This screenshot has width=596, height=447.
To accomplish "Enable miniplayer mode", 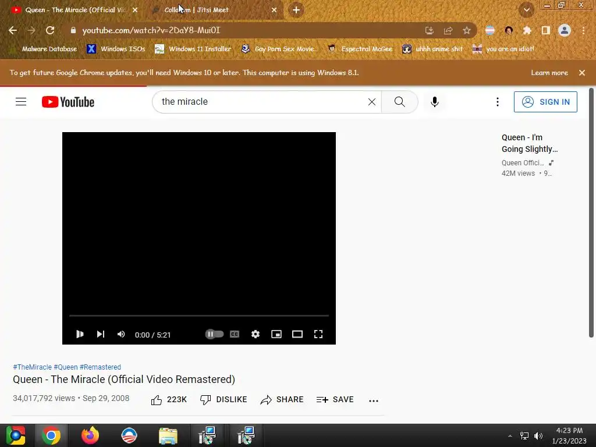I will pyautogui.click(x=276, y=334).
